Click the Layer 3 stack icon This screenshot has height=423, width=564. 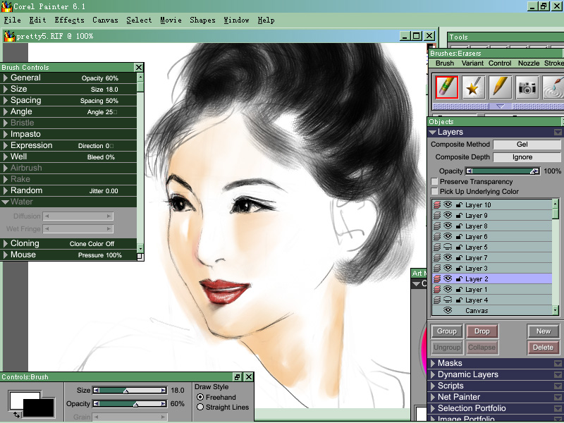coord(437,269)
